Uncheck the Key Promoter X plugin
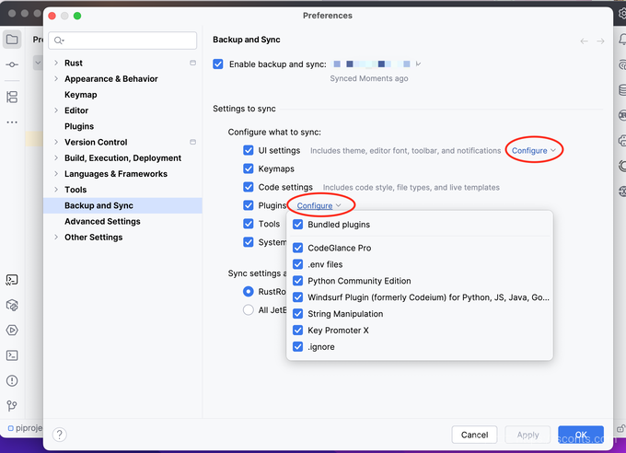Viewport: 626px width, 453px height. 298,330
